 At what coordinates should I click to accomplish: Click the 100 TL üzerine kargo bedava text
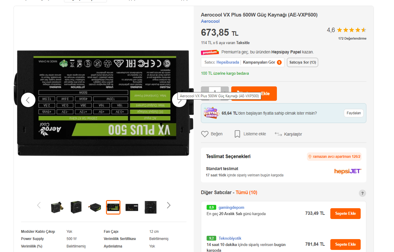tap(225, 73)
